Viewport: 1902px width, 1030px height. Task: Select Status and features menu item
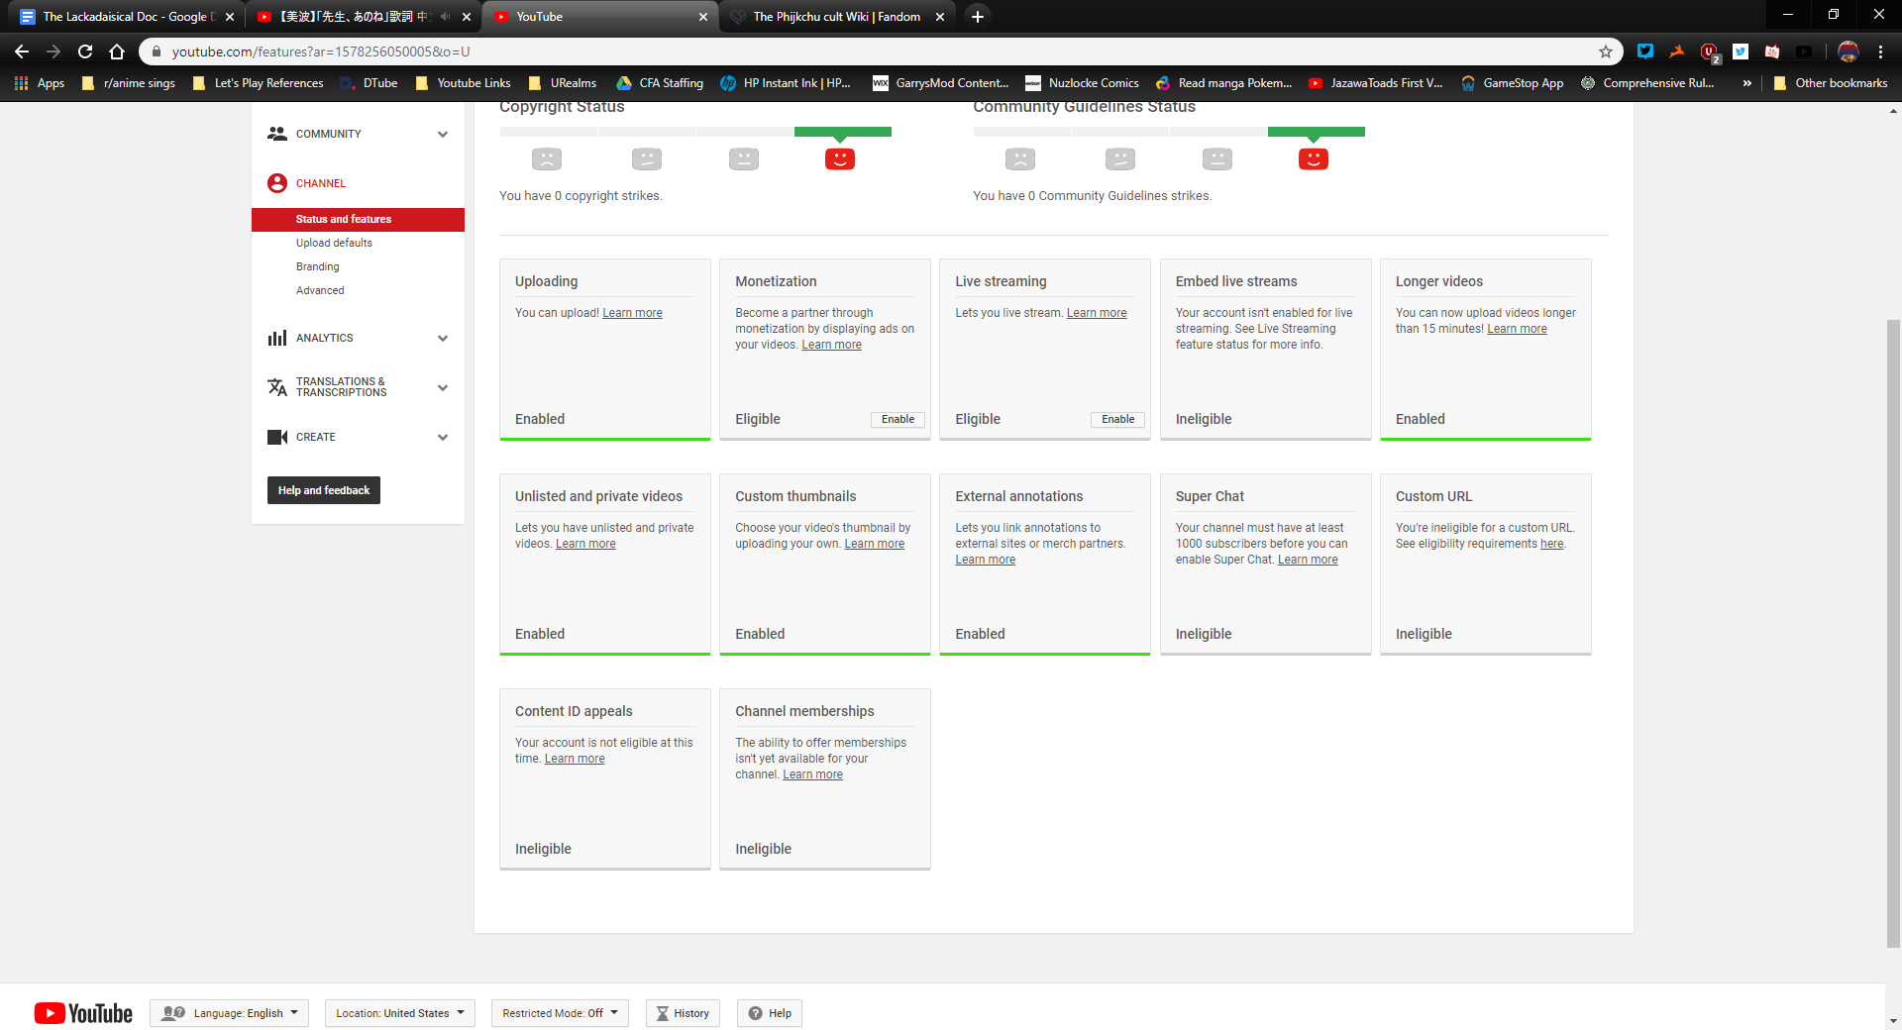[x=358, y=219]
